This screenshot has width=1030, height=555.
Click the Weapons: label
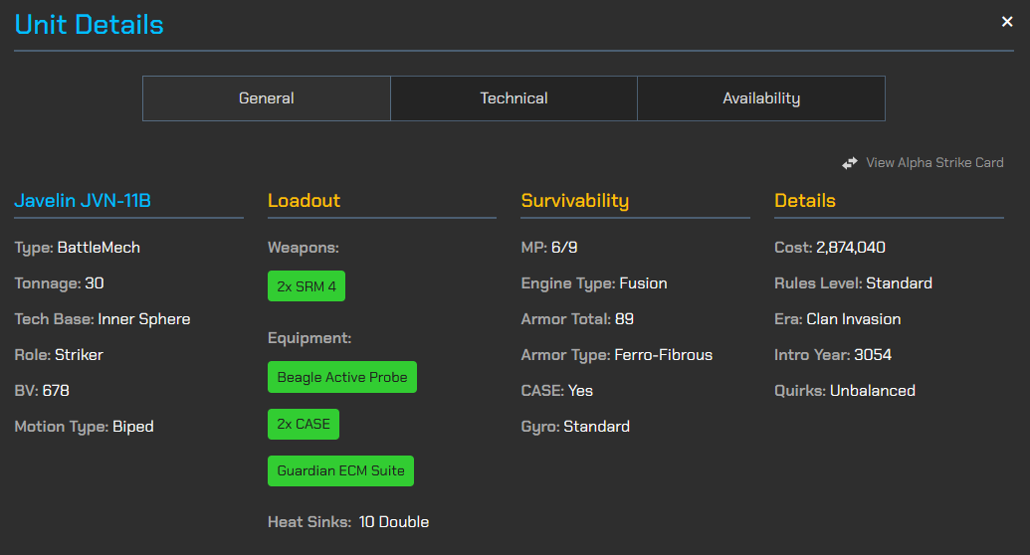pyautogui.click(x=303, y=248)
